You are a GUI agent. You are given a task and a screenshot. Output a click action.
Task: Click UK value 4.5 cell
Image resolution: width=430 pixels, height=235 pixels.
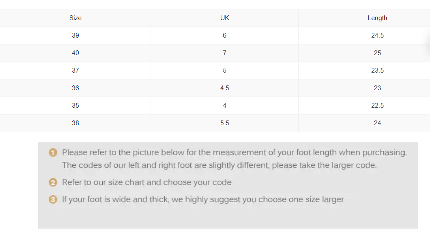225,88
